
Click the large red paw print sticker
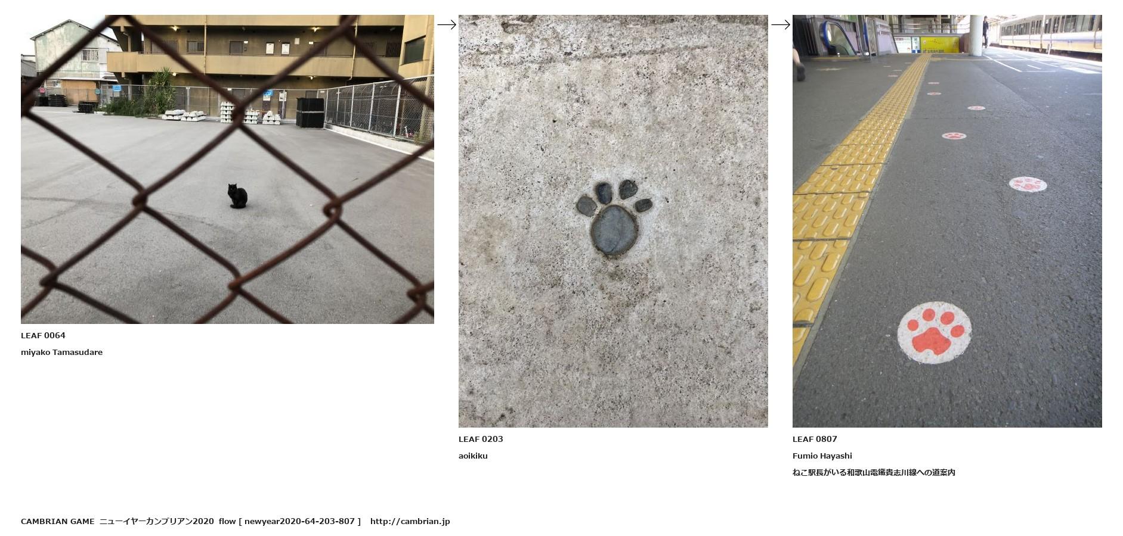coord(934,333)
